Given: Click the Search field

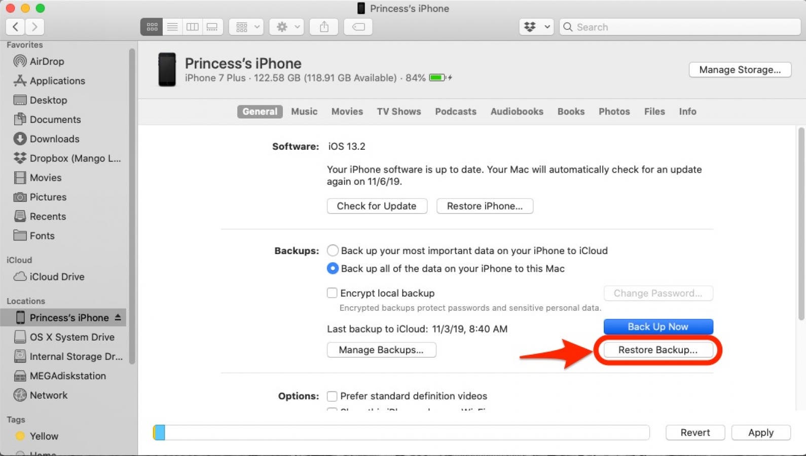Looking at the screenshot, I should (680, 27).
